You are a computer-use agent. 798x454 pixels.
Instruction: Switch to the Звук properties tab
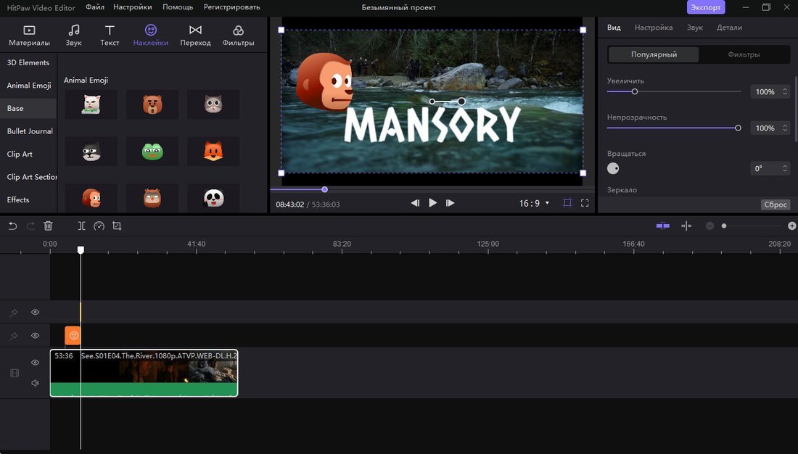tap(695, 28)
